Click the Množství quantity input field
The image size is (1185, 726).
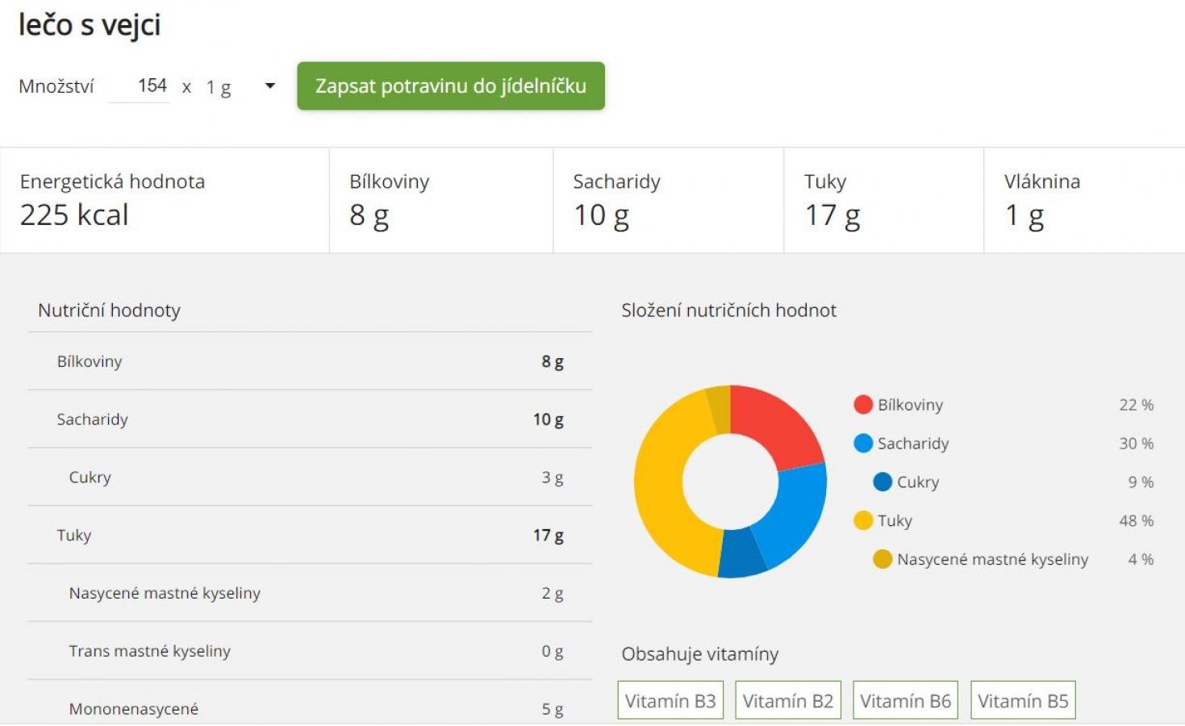pos(140,86)
